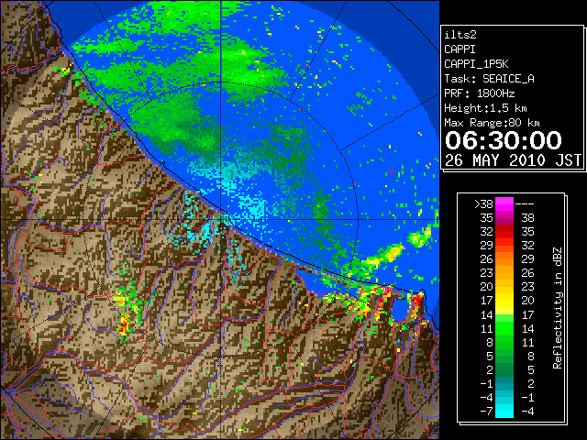
Task: Click the 06:30:00 timestamp
Action: click(504, 140)
